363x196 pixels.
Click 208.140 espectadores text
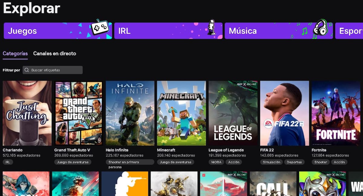[176, 156]
